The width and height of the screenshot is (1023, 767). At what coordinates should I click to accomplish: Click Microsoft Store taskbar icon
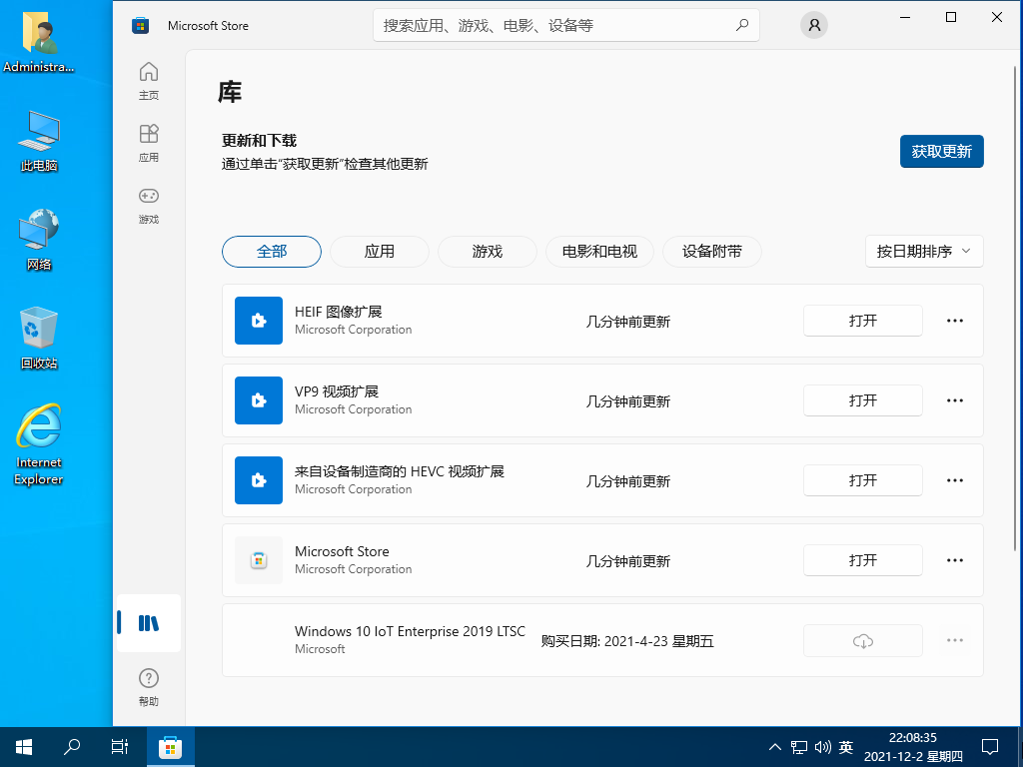pyautogui.click(x=170, y=747)
